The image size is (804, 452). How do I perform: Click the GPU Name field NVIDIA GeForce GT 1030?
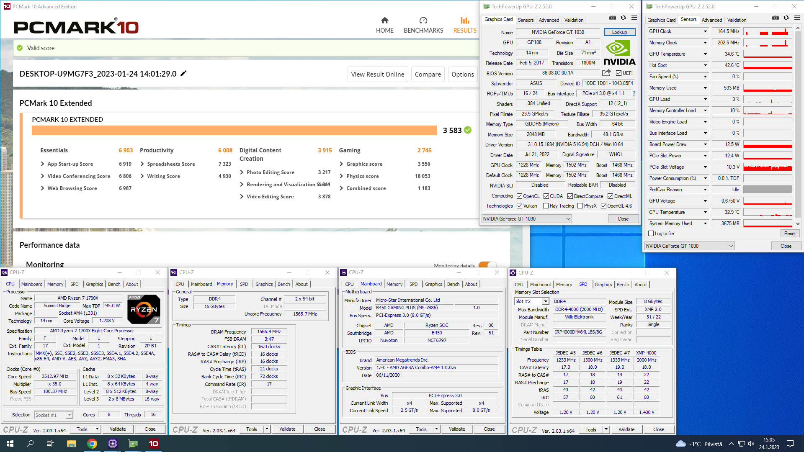(558, 32)
